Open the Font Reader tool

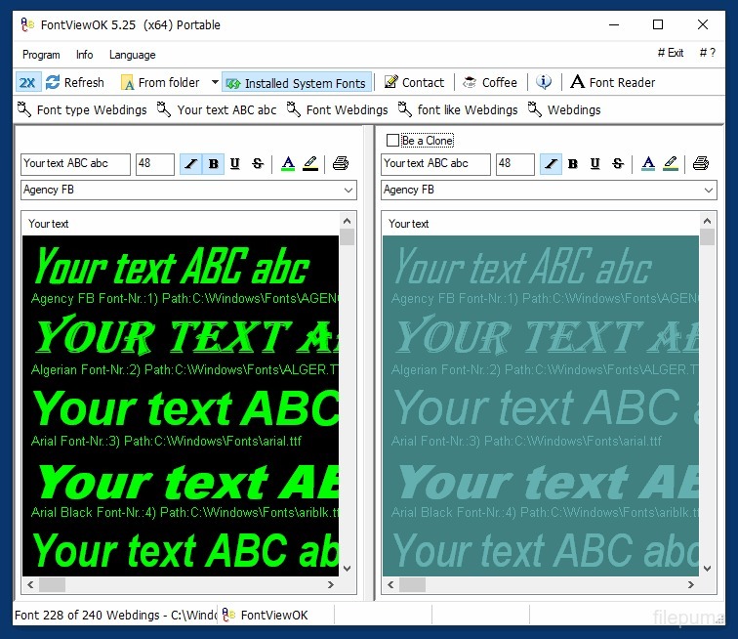612,83
